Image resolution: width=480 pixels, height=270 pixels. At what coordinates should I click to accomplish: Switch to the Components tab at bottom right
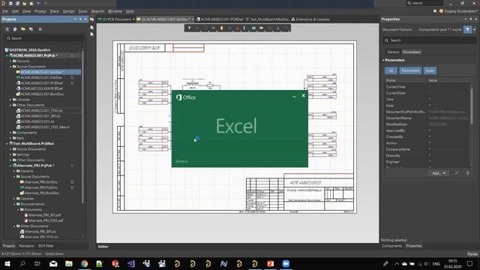pos(392,246)
